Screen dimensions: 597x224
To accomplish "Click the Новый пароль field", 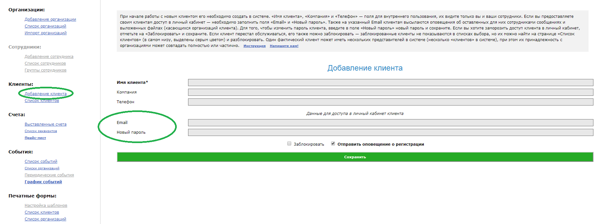I will 390,132.
